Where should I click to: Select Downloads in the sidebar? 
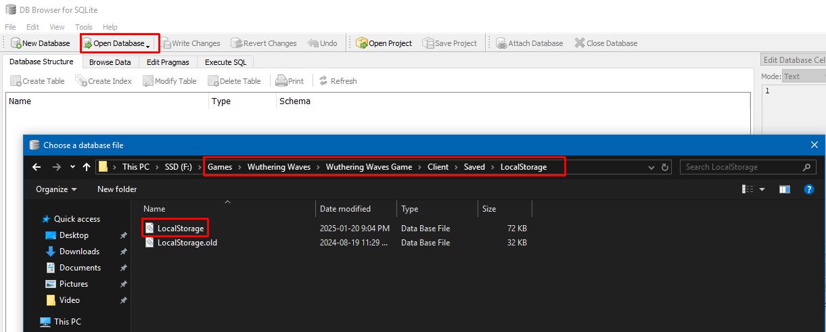[x=72, y=252]
